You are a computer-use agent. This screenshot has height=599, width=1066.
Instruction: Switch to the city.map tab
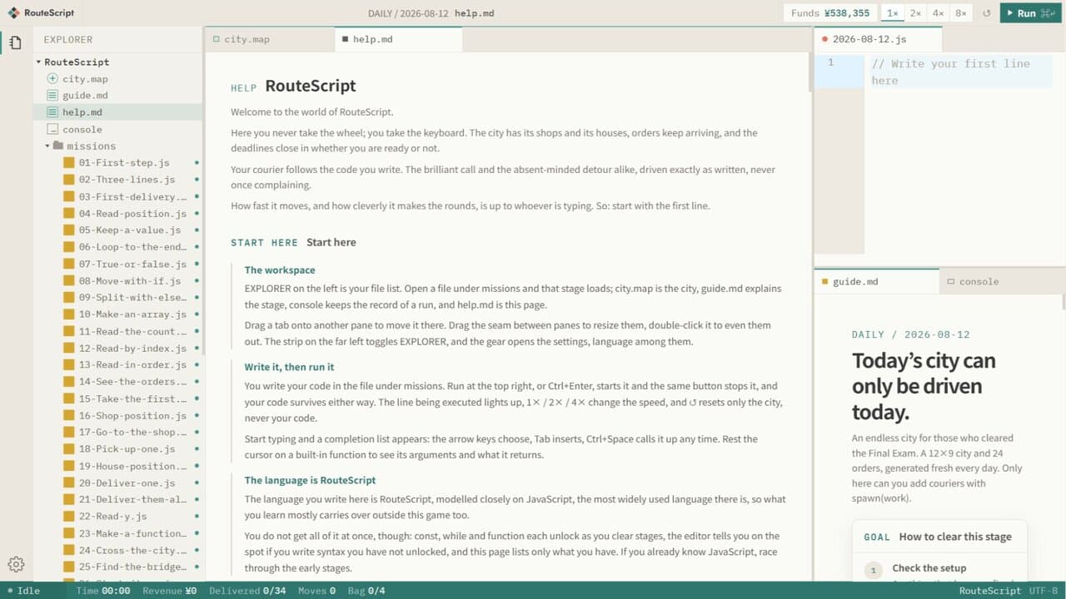tap(270, 39)
